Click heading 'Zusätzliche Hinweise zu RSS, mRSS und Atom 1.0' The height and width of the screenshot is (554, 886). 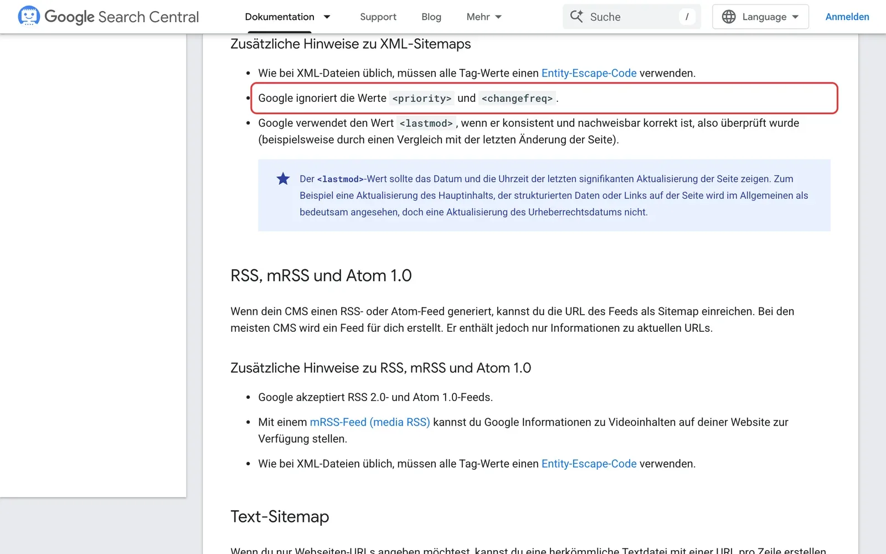coord(381,368)
